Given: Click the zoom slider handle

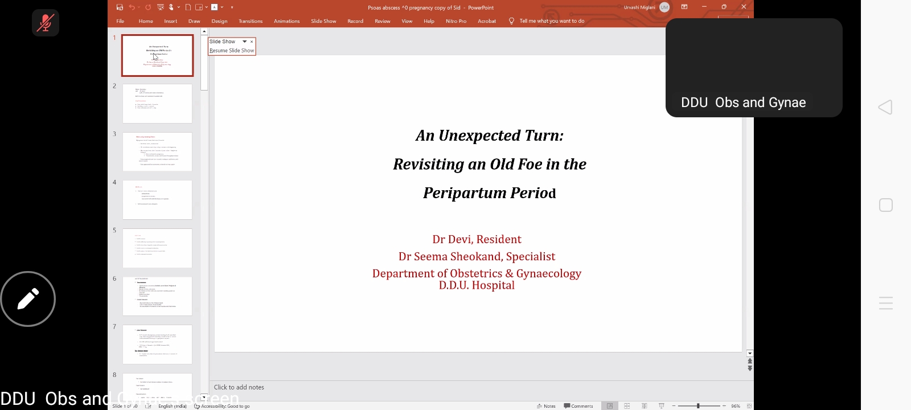Looking at the screenshot, I should [x=698, y=406].
